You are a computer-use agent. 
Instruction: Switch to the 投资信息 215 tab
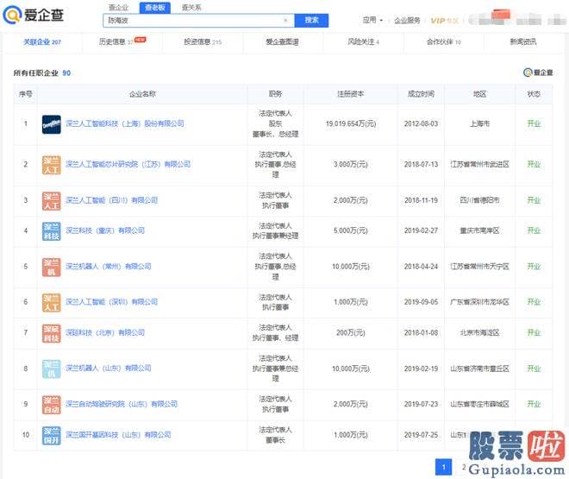coord(203,42)
